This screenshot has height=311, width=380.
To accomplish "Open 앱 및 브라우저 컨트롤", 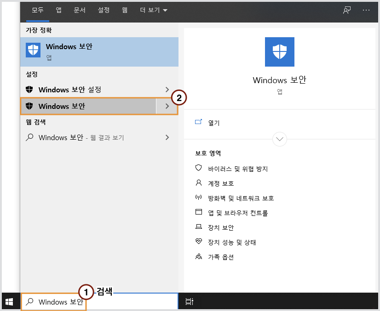I will point(238,213).
